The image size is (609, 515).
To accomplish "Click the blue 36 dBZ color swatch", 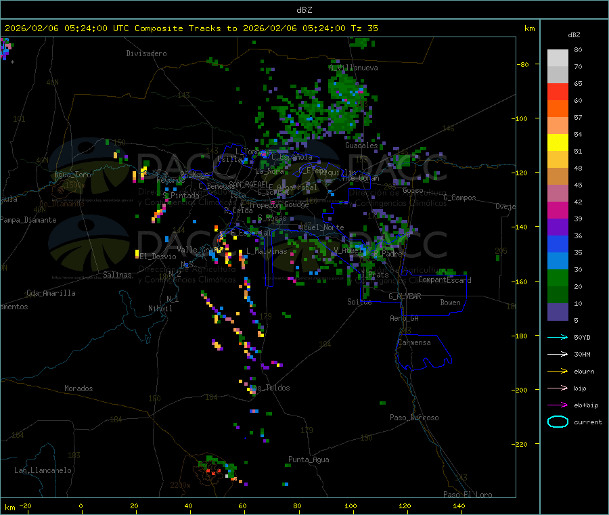I will coord(558,244).
